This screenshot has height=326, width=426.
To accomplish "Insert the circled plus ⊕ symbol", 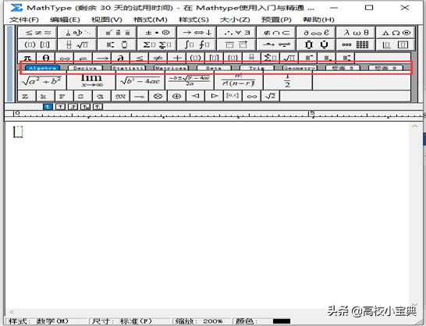I will (x=177, y=96).
